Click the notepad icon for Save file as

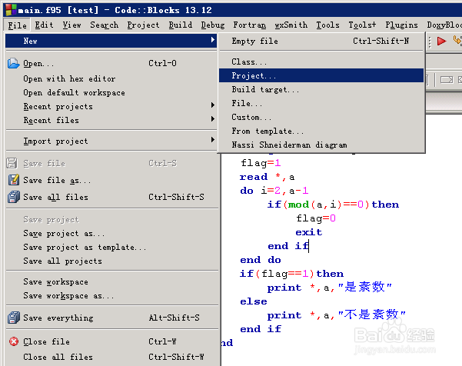pyautogui.click(x=12, y=180)
